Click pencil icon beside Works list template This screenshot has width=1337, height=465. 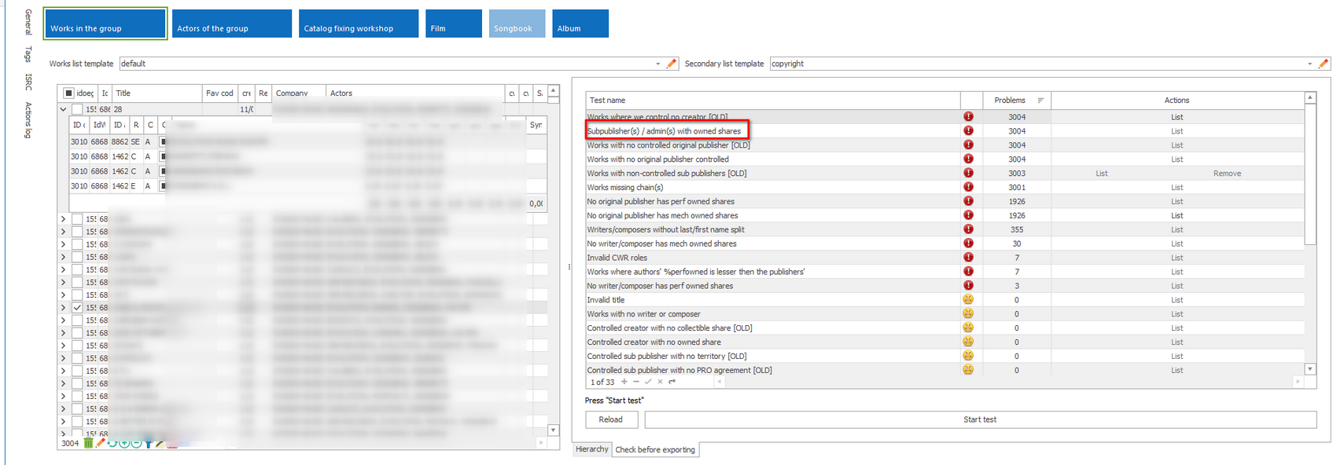(x=672, y=64)
